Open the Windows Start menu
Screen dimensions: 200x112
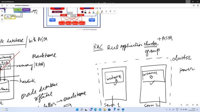coord(77,110)
